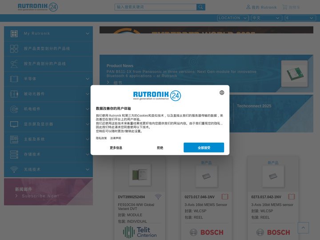Click the wireless icon beside DVT3990252494
Image resolution: width=320 pixels, height=240 pixels.
(x=158, y=196)
